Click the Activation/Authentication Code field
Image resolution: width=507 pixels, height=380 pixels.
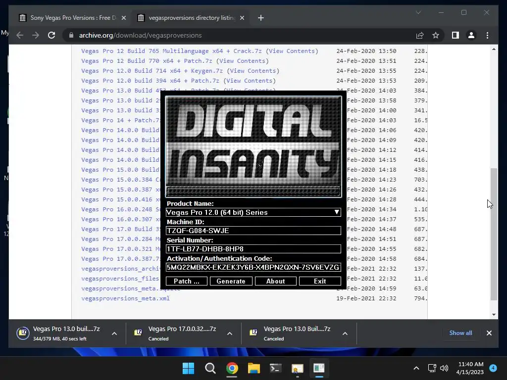pos(253,267)
